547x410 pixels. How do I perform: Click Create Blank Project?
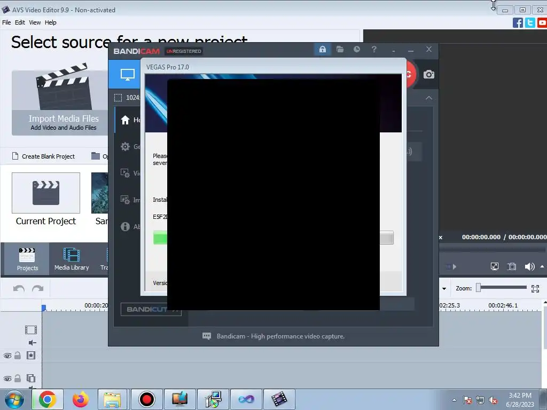point(44,156)
